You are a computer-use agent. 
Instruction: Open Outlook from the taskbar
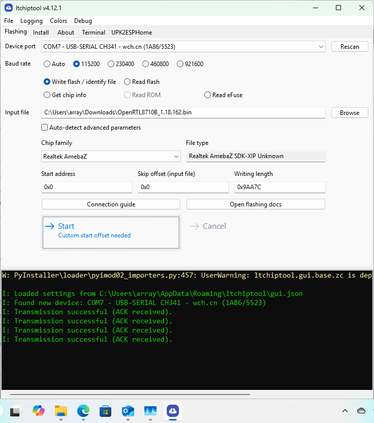tap(128, 411)
